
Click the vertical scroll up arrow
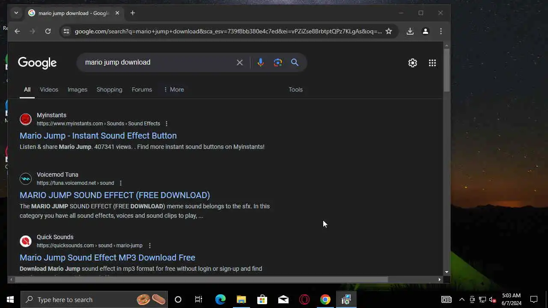(x=447, y=45)
